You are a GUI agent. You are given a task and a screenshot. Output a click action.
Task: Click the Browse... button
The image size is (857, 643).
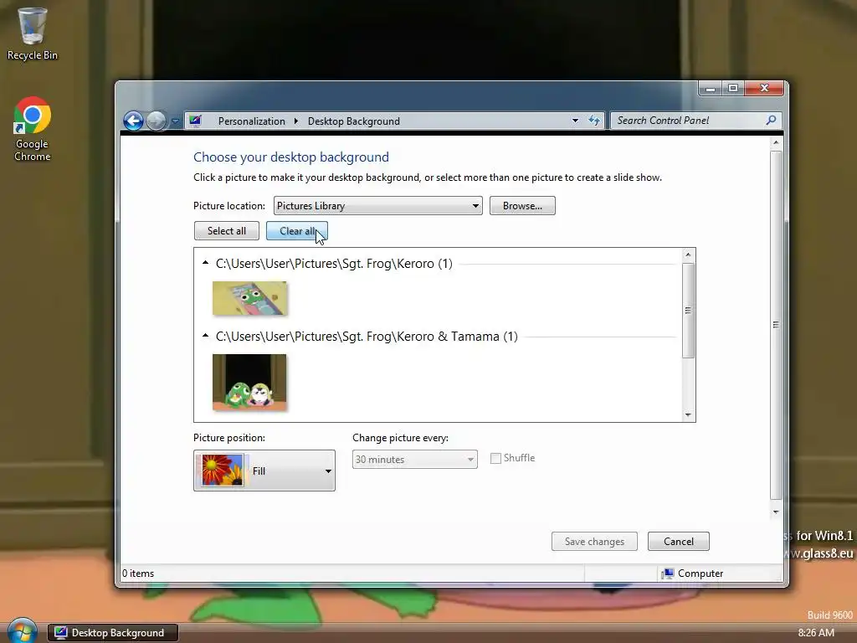tap(522, 206)
